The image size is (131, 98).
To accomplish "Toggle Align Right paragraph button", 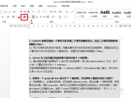I will click(41, 17).
